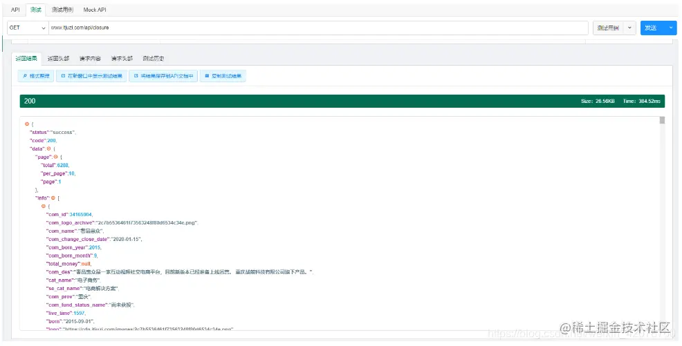Click the "live_time":1597 line
The width and height of the screenshot is (682, 346).
point(66,314)
